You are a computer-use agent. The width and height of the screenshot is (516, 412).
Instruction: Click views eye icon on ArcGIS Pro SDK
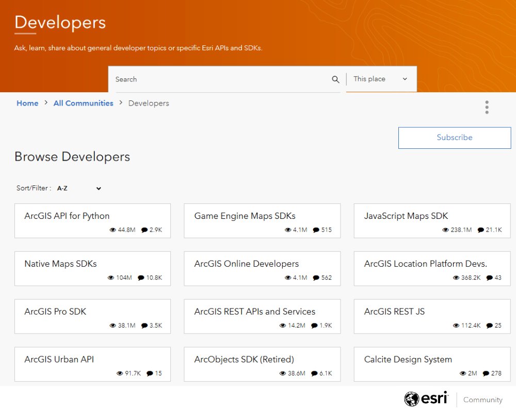112,325
